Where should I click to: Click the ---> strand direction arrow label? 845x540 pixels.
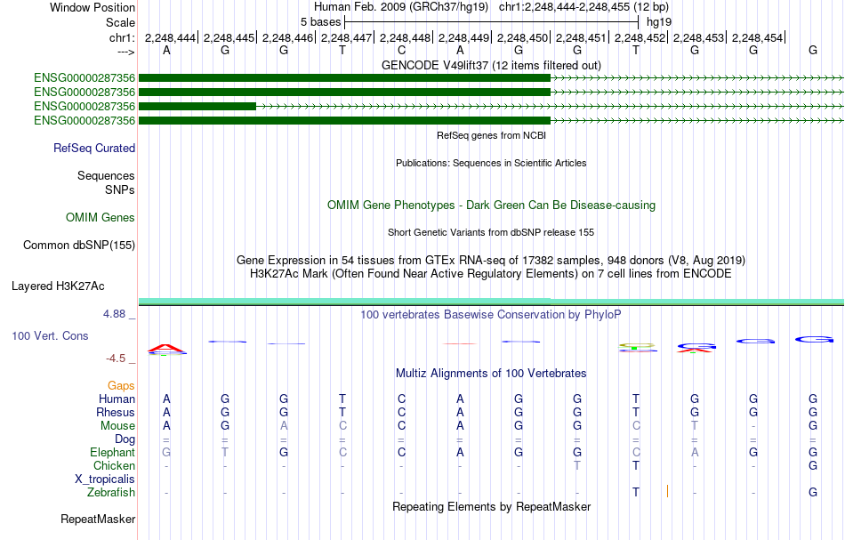(125, 52)
